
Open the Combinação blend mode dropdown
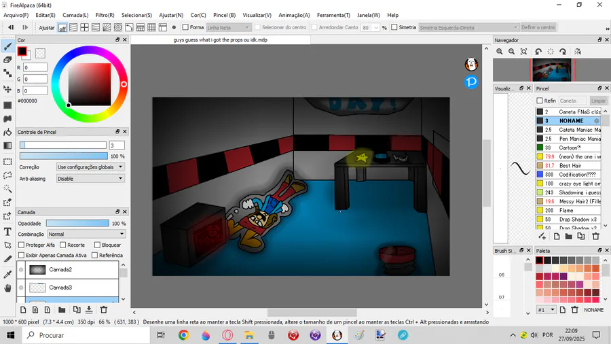click(86, 234)
